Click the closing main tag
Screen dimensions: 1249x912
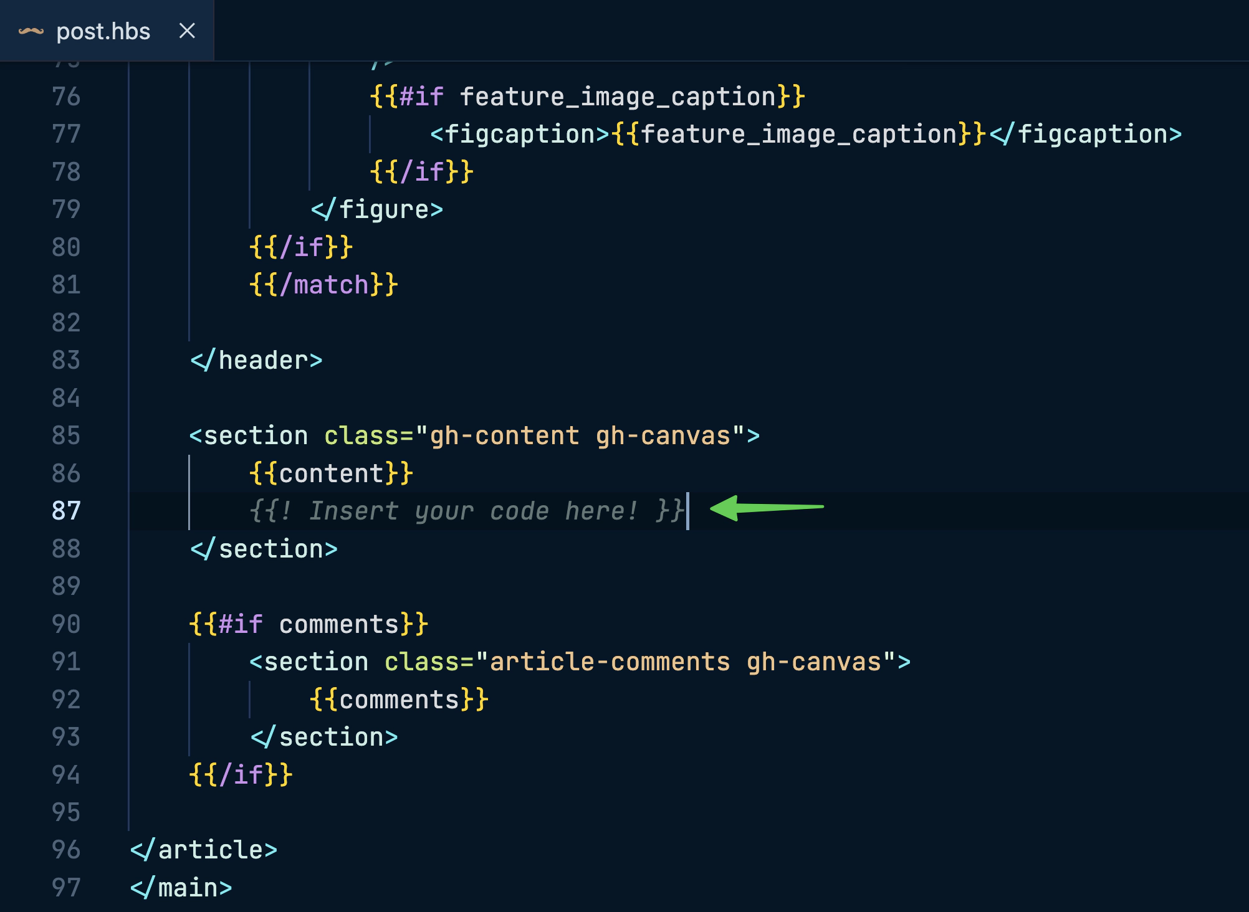[181, 888]
